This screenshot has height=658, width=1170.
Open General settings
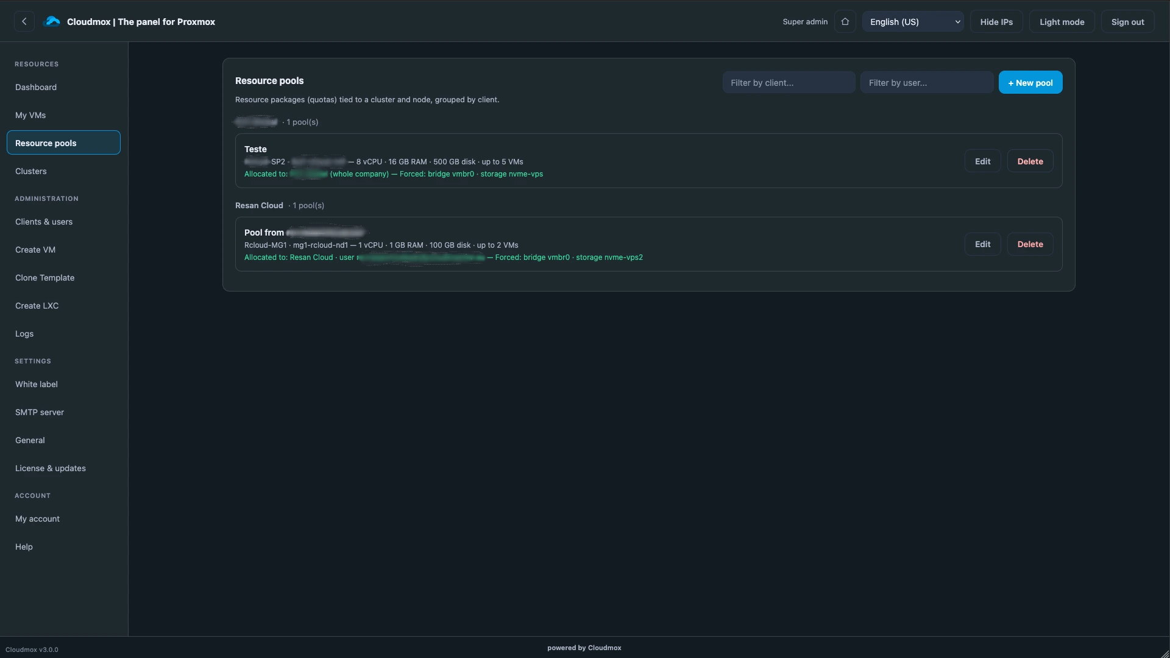[63, 440]
